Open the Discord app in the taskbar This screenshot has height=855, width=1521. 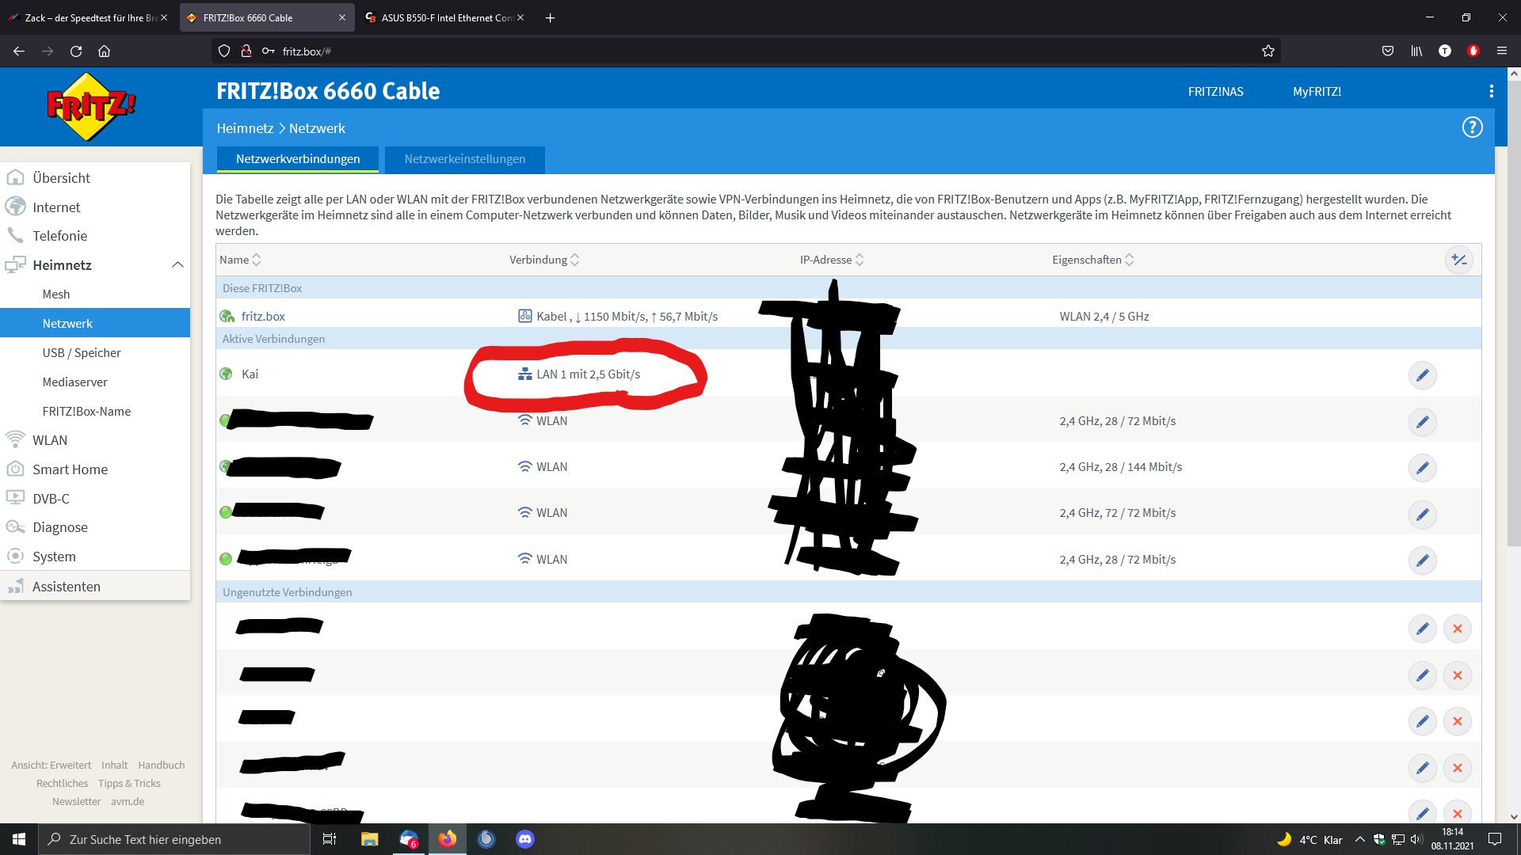[524, 839]
